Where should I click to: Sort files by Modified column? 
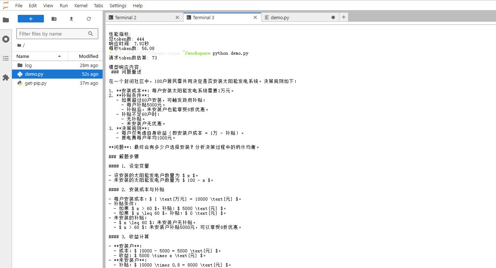(x=88, y=56)
